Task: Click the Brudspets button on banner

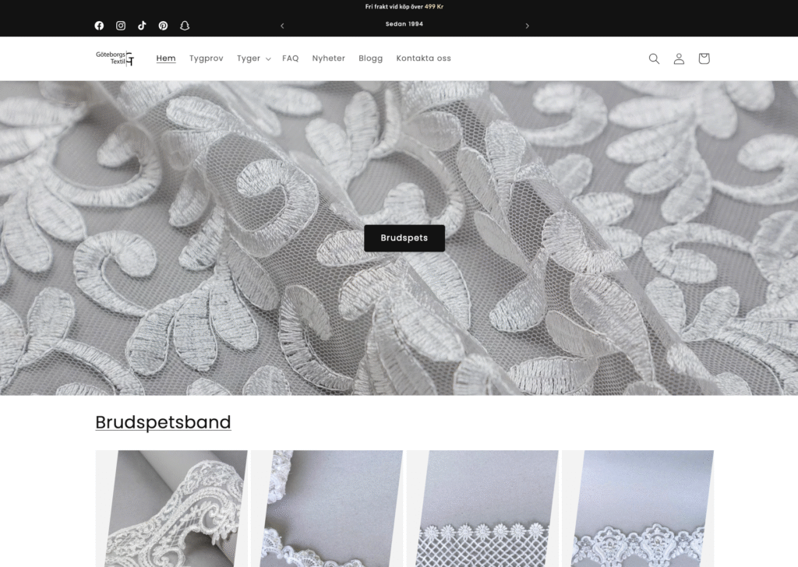Action: coord(404,238)
